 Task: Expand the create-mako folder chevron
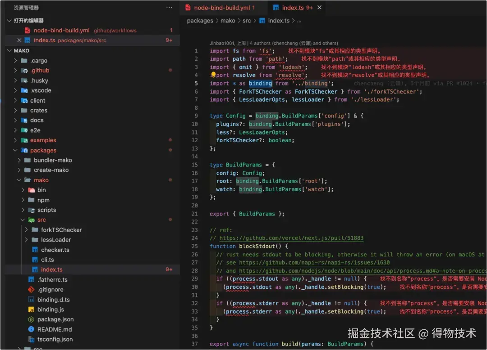coord(19,170)
